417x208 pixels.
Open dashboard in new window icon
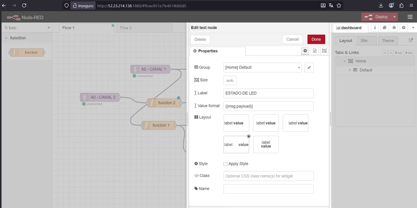pos(411,40)
